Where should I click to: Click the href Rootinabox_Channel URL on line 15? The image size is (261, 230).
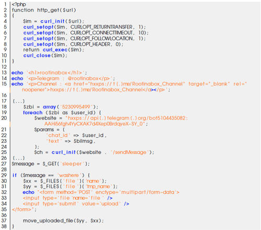point(136,84)
